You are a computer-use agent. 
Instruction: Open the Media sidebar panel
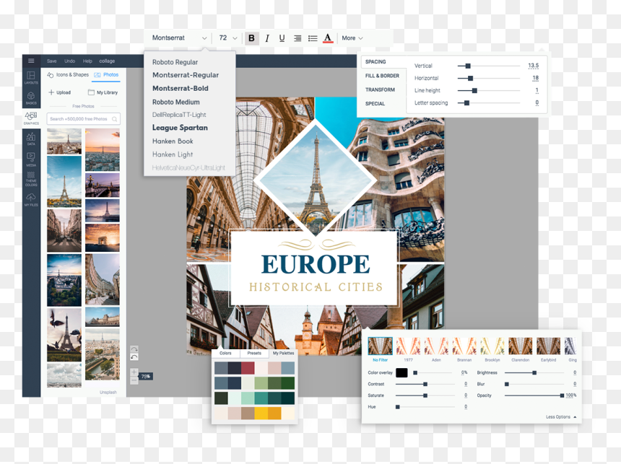pos(31,159)
